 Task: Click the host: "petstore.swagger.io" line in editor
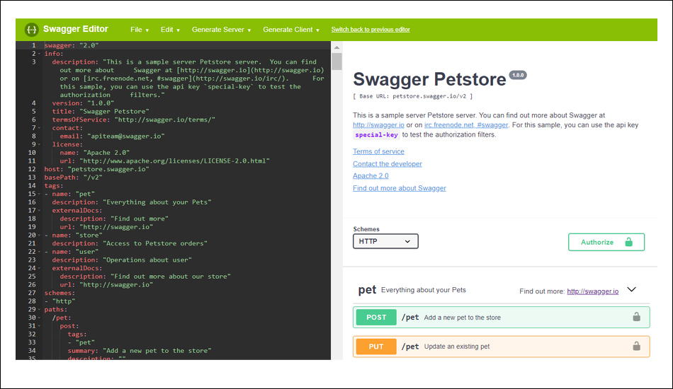[x=96, y=169]
